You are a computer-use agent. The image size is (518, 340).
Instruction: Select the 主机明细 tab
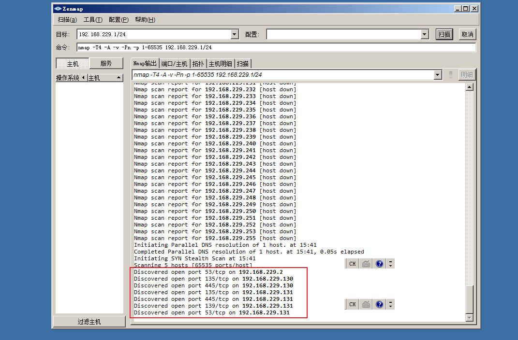click(x=221, y=64)
